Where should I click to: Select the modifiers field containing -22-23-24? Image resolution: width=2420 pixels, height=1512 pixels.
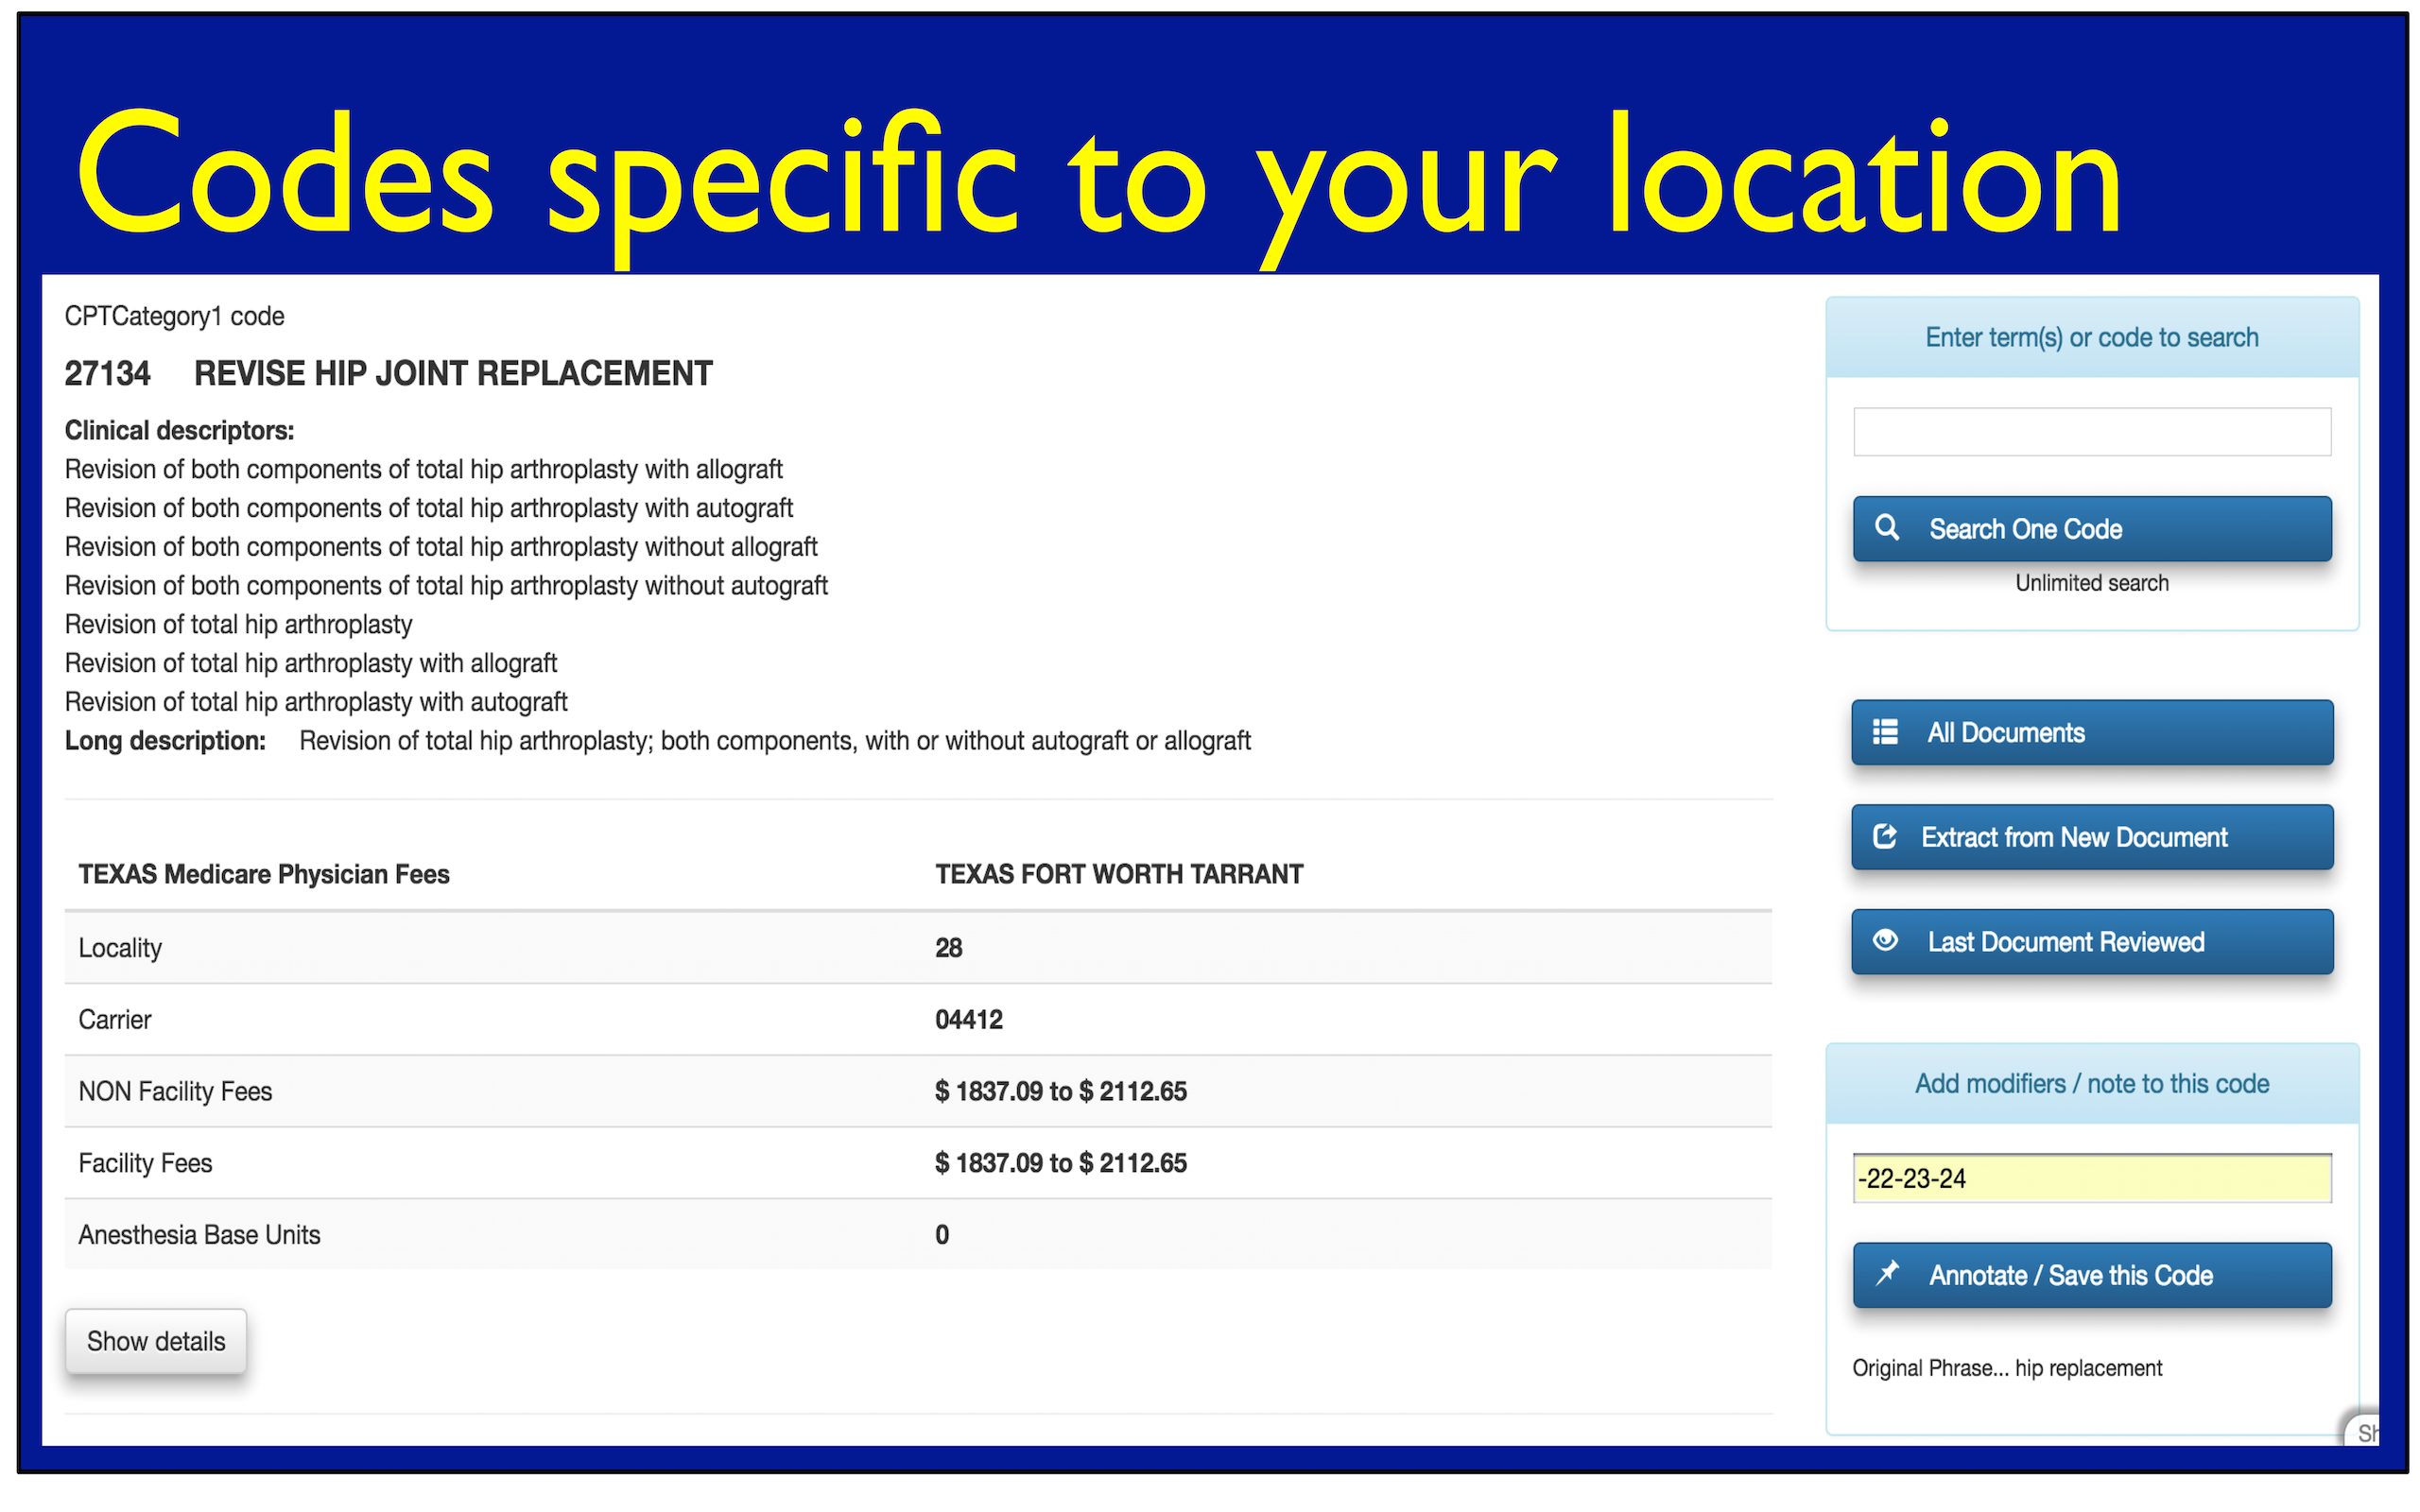tap(2091, 1178)
